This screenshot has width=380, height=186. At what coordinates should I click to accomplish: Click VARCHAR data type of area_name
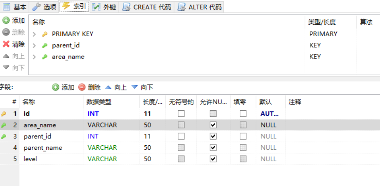click(x=102, y=125)
